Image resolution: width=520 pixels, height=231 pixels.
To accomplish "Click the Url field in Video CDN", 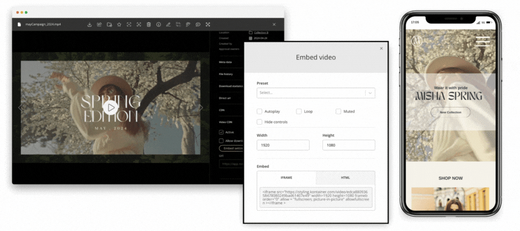I will [x=231, y=164].
